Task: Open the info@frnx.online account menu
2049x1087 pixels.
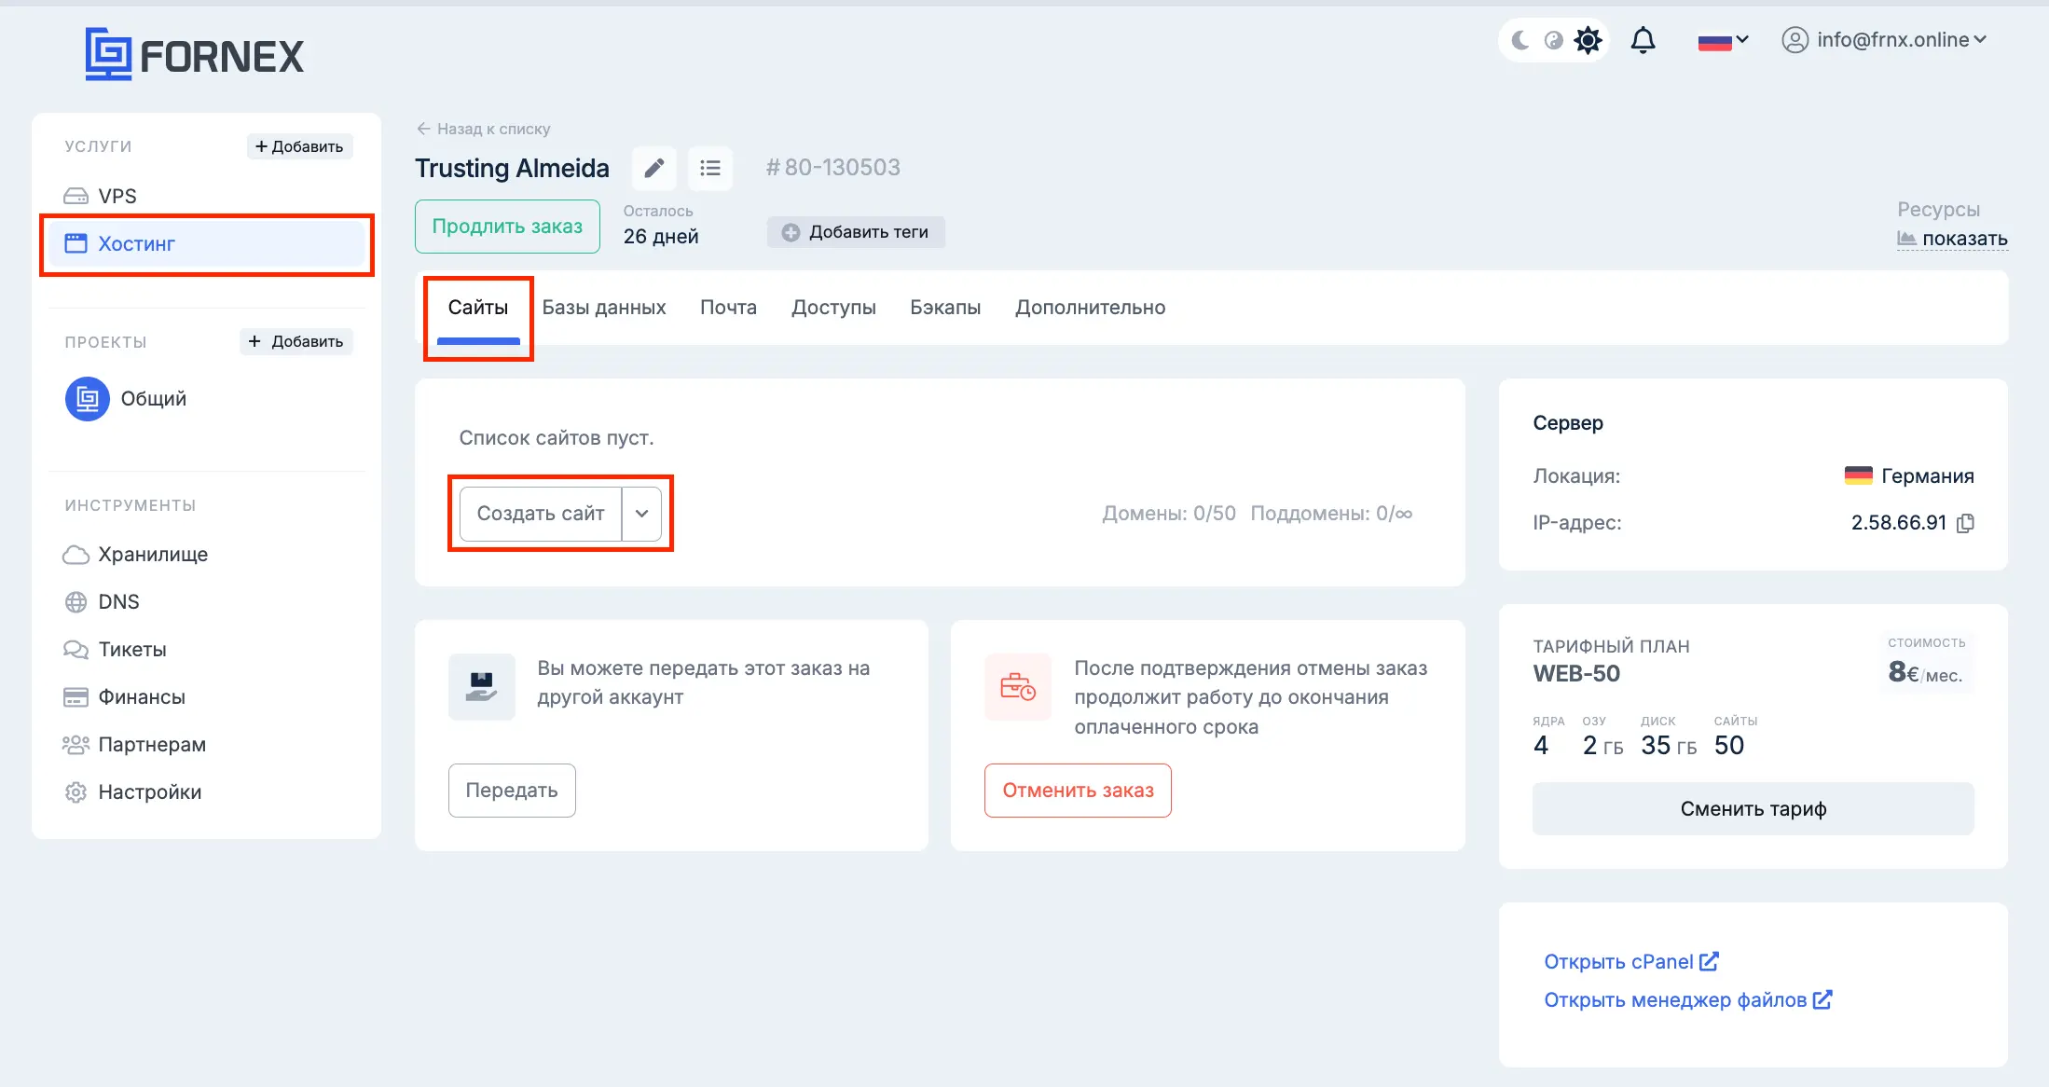Action: point(1884,40)
